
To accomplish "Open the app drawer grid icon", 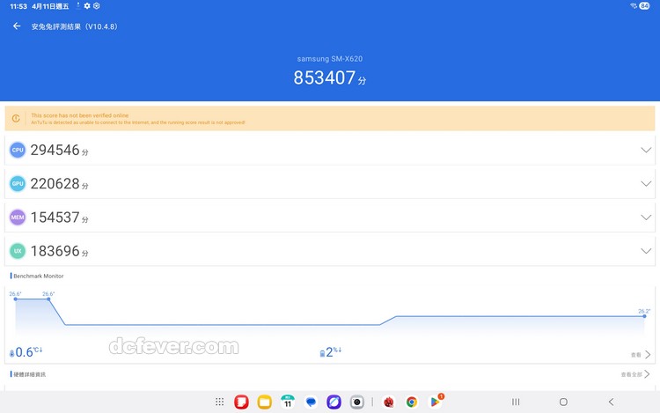I will click(219, 402).
